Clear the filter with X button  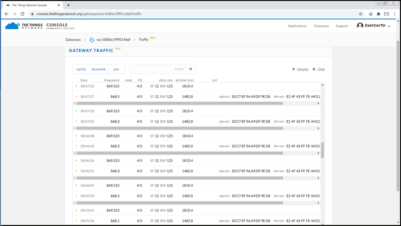tap(191, 69)
